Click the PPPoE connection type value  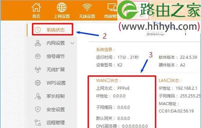(x=123, y=88)
